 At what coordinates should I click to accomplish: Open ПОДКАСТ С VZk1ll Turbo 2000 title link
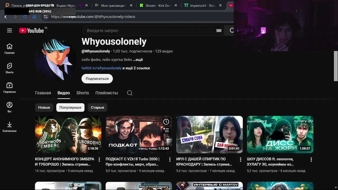[133, 162]
